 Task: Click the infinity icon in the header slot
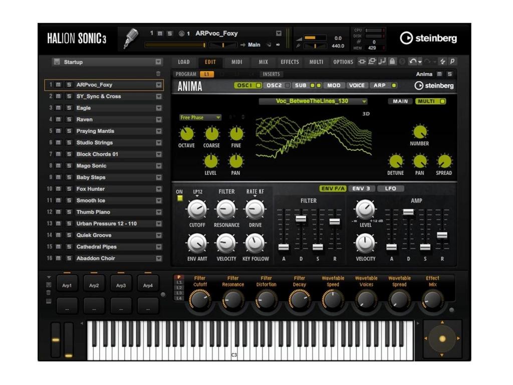tap(278, 45)
